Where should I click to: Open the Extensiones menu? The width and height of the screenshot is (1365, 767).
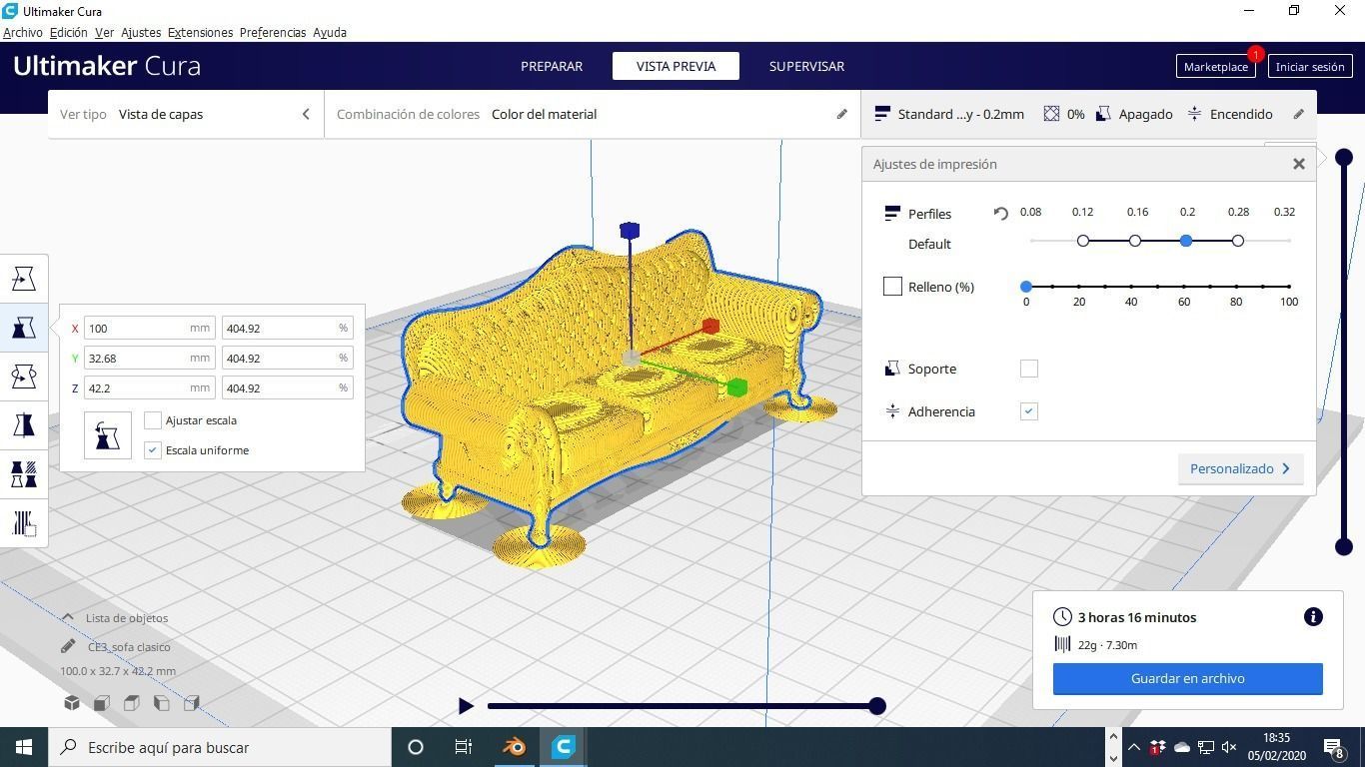pos(201,32)
